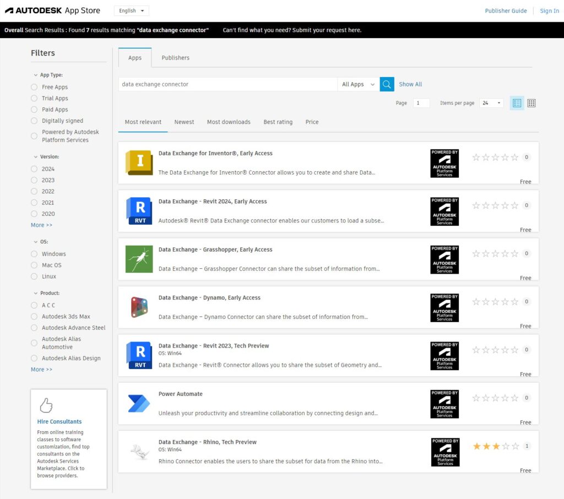This screenshot has width=564, height=499.
Task: Open the Items per page dropdown
Action: coord(491,103)
